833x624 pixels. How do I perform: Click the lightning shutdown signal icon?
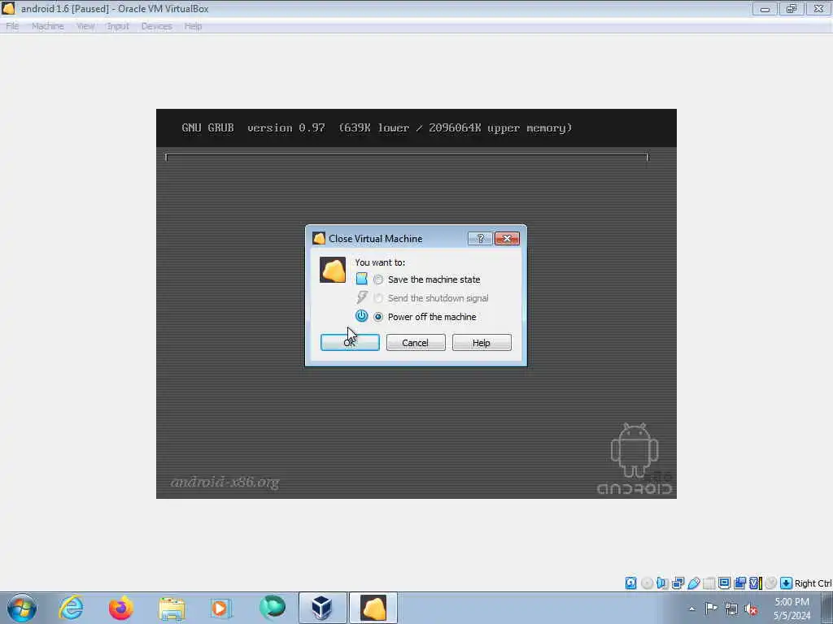362,297
